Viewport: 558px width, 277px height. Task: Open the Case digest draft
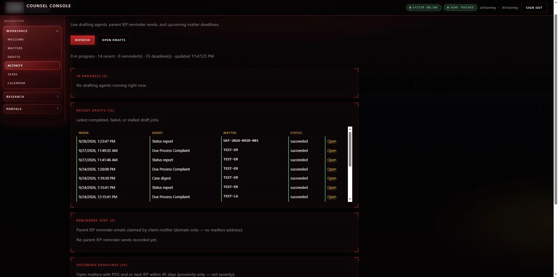click(332, 178)
